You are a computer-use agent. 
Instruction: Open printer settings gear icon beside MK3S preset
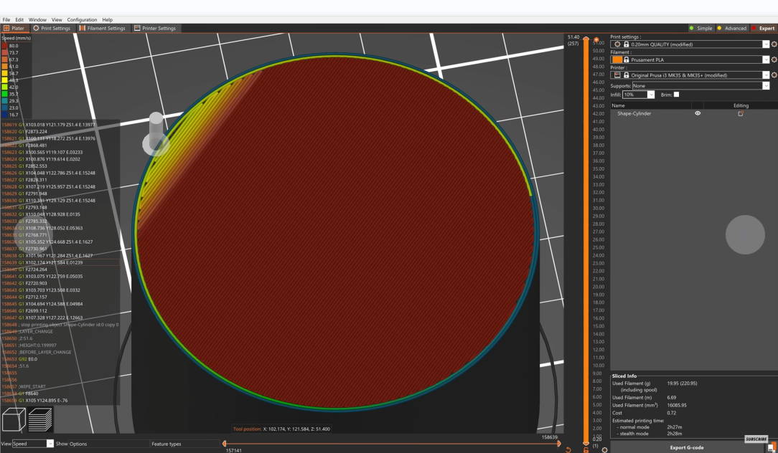click(774, 75)
